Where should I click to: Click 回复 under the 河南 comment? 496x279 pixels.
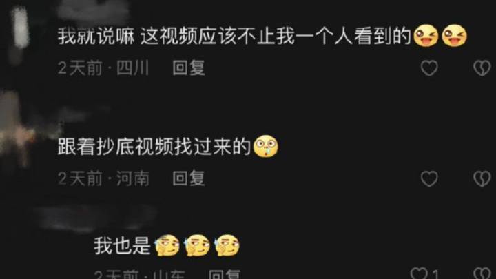click(x=189, y=178)
